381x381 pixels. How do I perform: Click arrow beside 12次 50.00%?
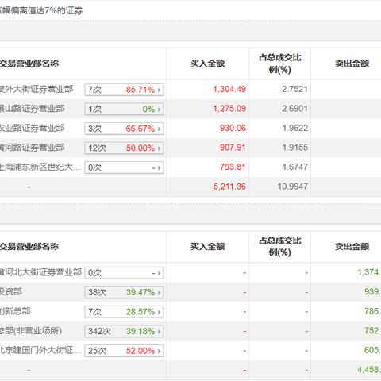coord(160,148)
